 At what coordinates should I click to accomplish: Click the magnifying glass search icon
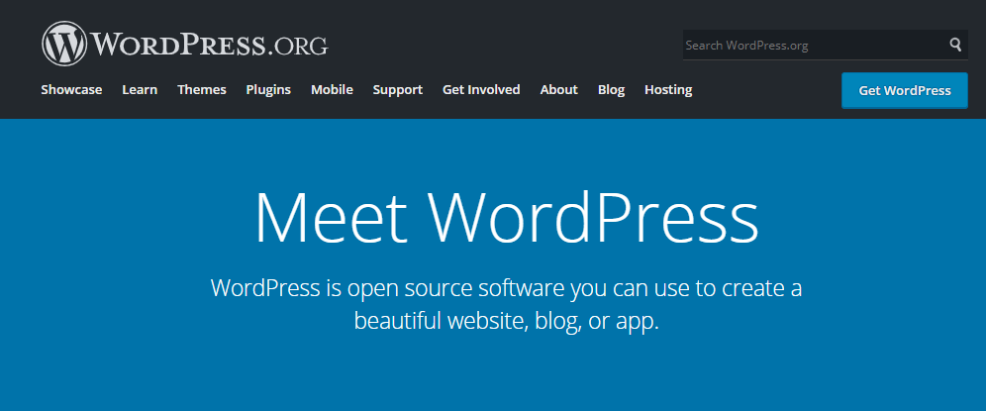pyautogui.click(x=955, y=45)
